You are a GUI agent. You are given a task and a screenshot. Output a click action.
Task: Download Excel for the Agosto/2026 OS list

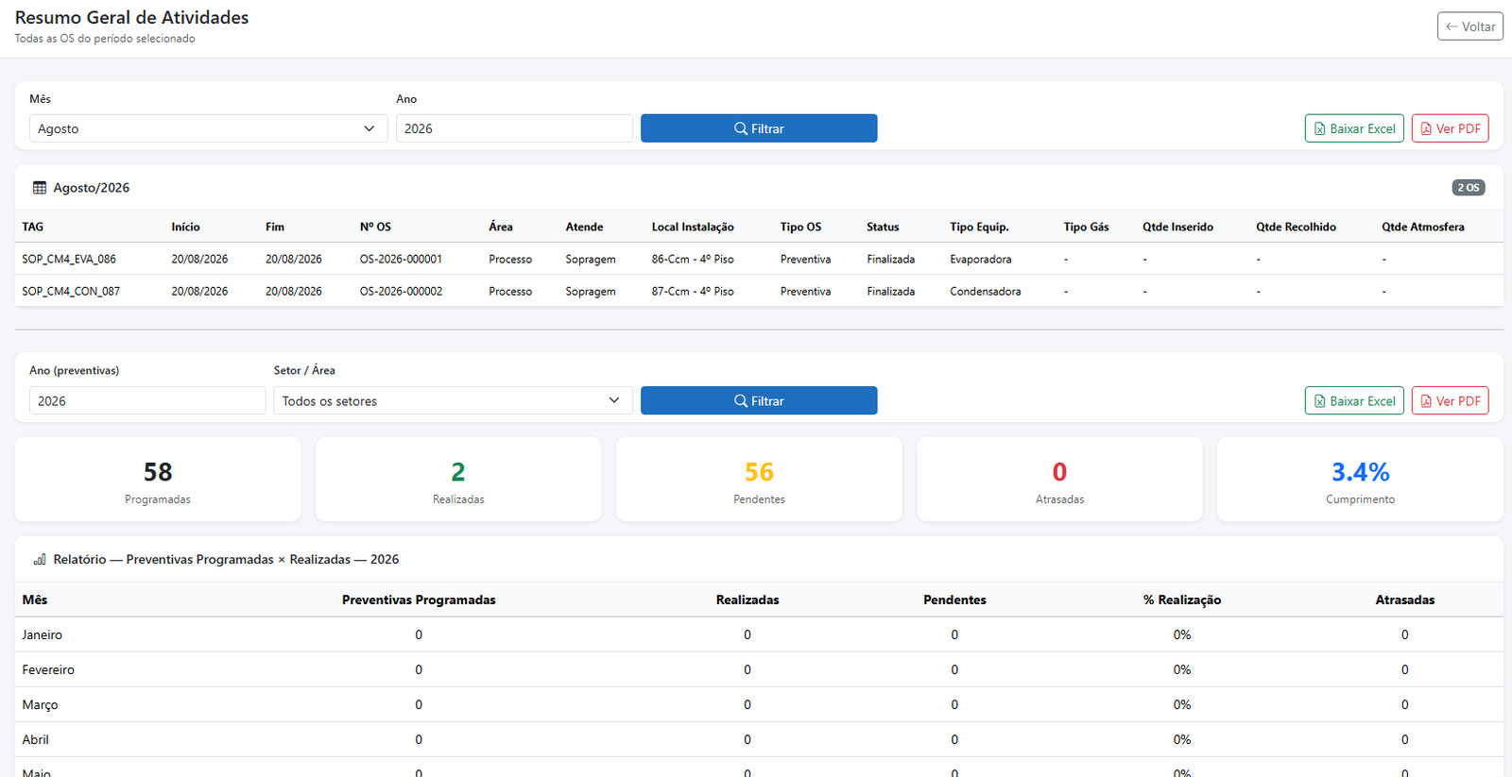[1354, 128]
